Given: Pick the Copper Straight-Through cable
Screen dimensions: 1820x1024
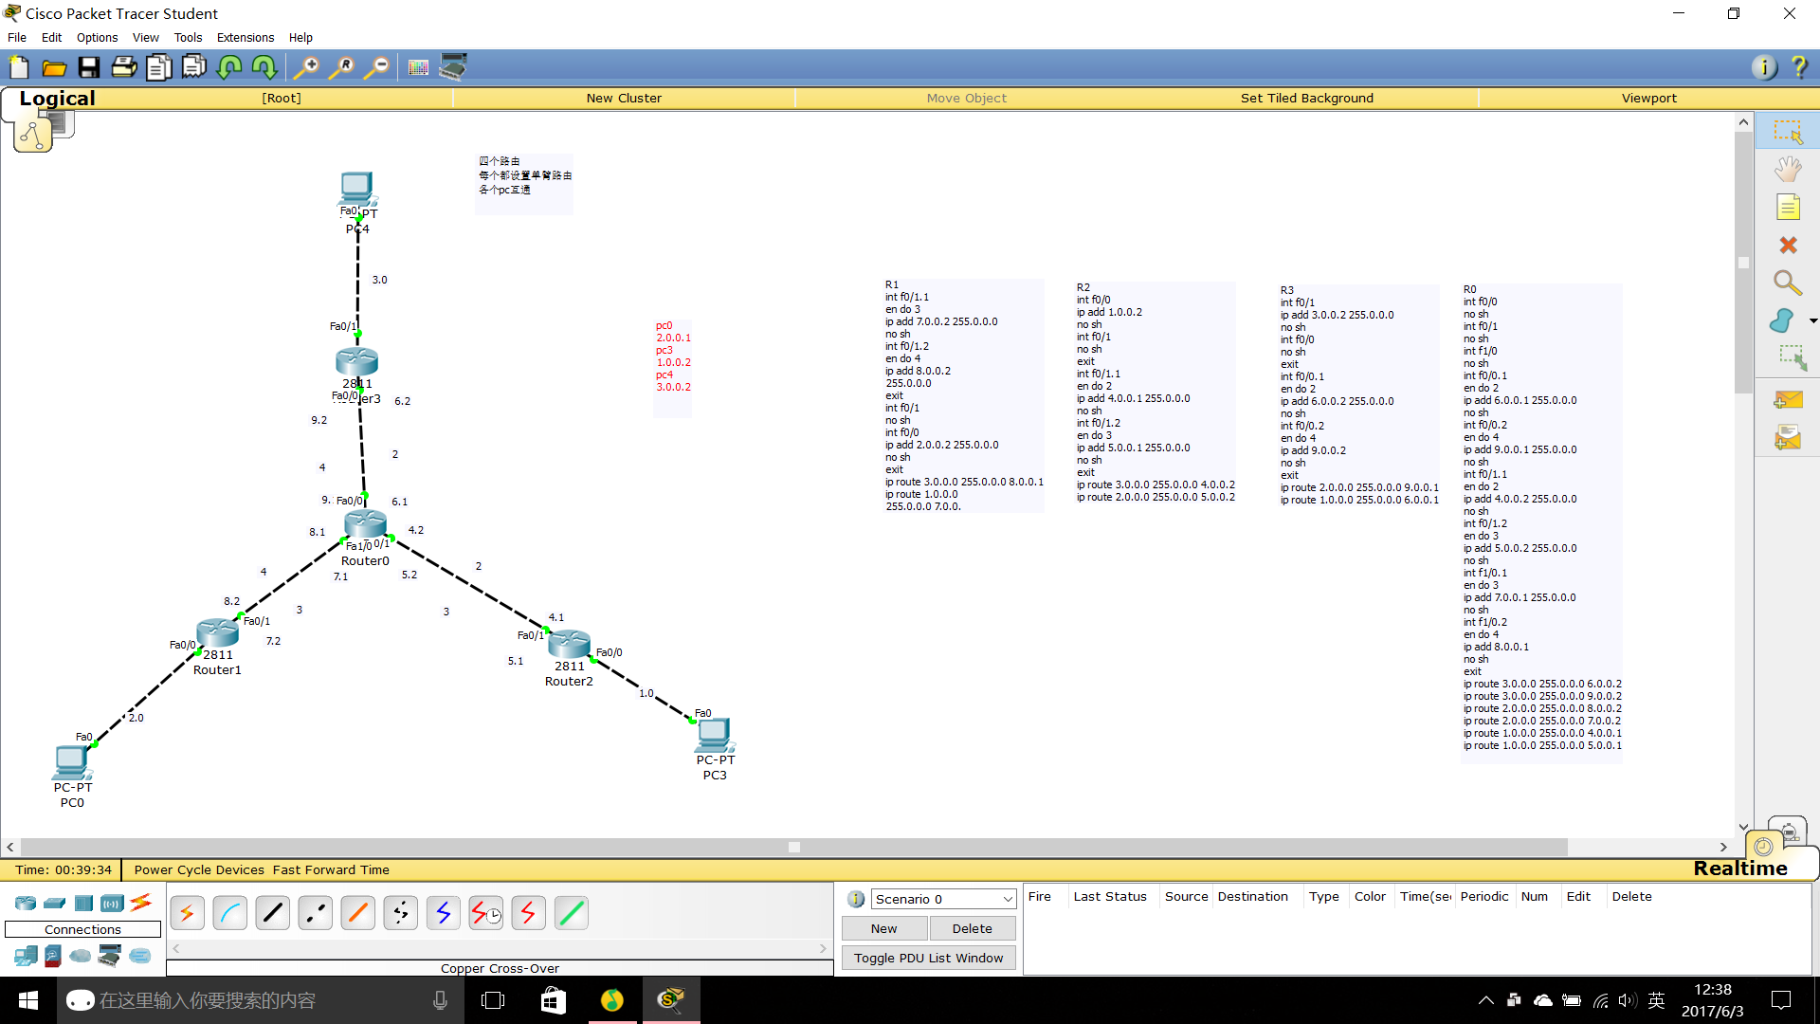Looking at the screenshot, I should pyautogui.click(x=273, y=913).
